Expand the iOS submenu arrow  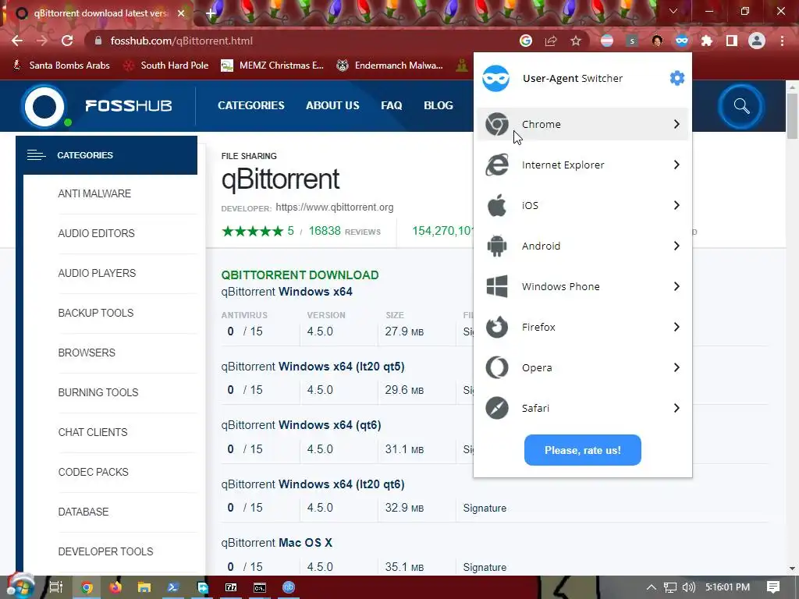[x=676, y=205]
